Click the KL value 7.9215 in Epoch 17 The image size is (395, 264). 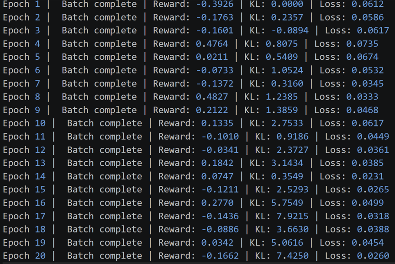(x=292, y=216)
